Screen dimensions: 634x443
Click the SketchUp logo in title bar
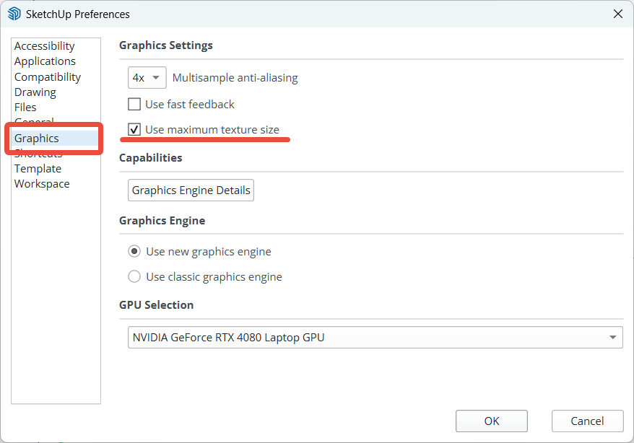click(14, 14)
